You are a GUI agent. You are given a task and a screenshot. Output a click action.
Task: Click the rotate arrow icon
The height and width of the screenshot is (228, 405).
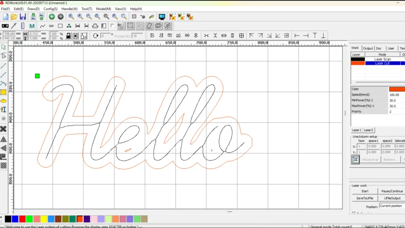coord(96,36)
